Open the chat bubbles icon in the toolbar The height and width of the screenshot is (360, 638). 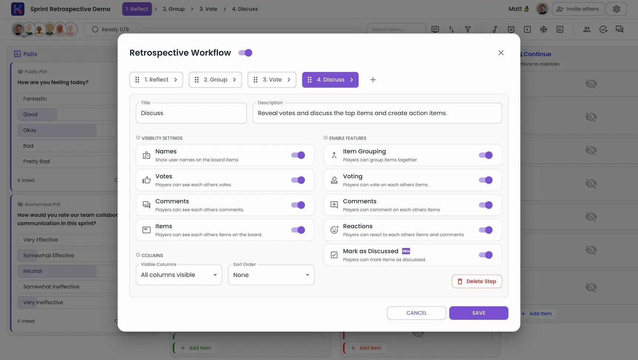coord(619,29)
